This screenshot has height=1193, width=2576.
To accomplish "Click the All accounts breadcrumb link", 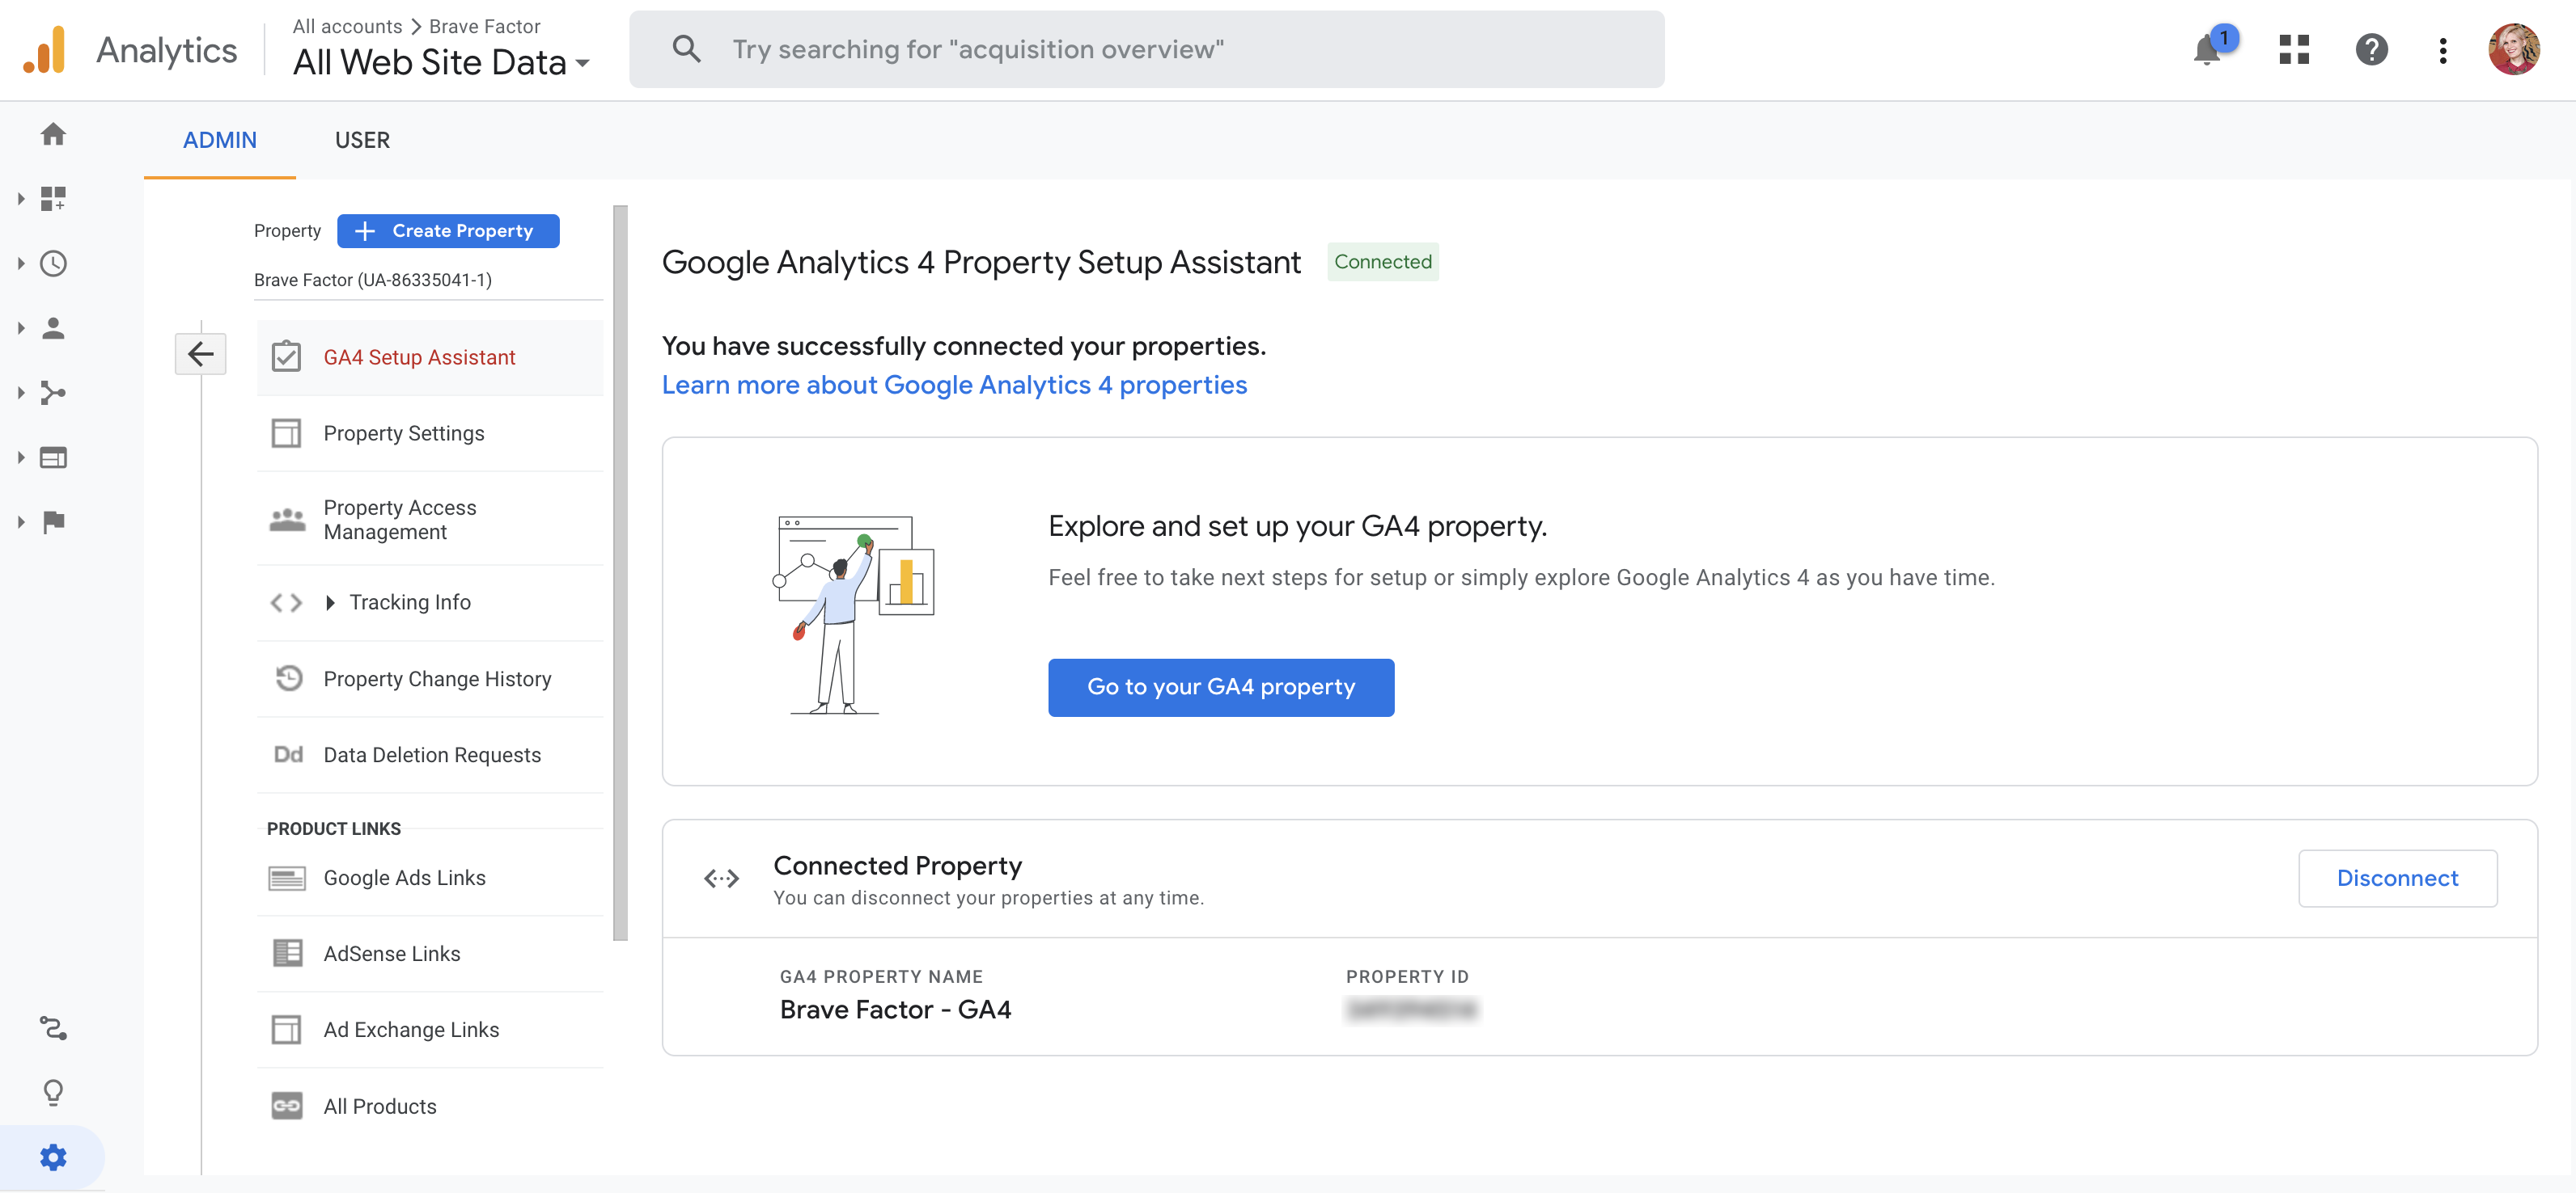I will click(x=347, y=26).
